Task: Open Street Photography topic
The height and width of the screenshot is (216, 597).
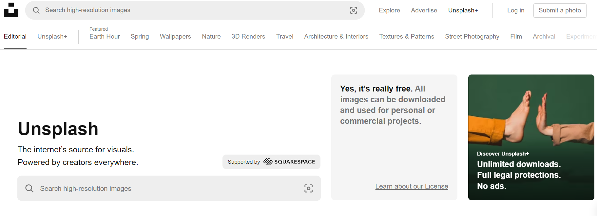Action: [472, 37]
